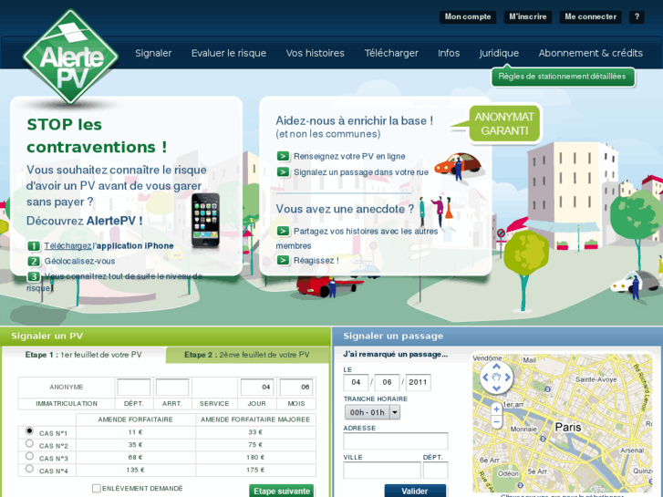Click Valider button

(x=415, y=491)
